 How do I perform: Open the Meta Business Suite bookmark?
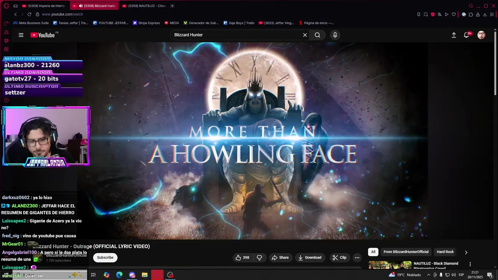click(x=31, y=23)
